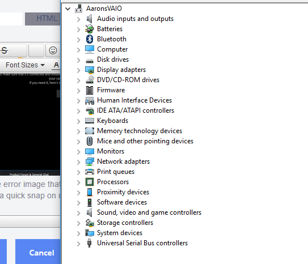This screenshot has height=264, width=308.
Task: Expand the Disk drives node
Action: (79, 60)
